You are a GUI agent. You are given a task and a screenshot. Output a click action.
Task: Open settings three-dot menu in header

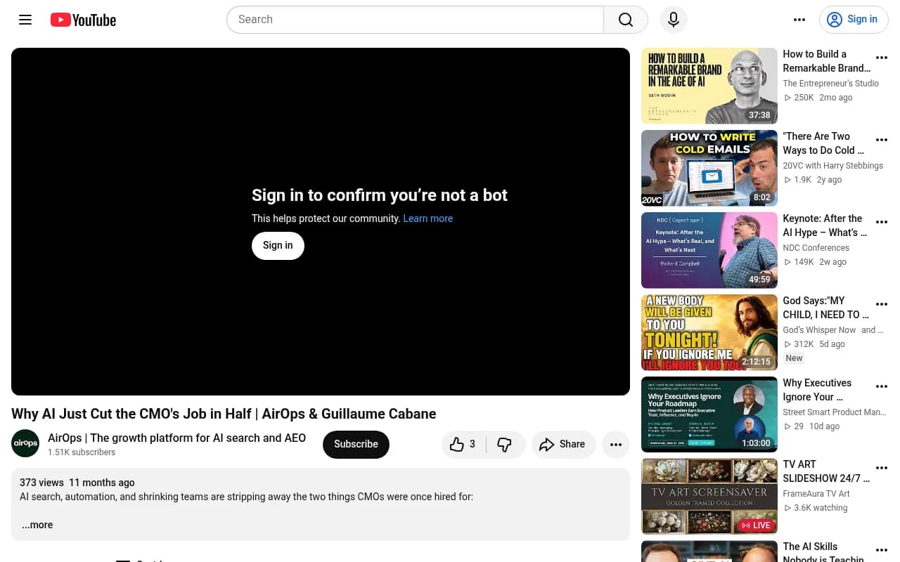coord(799,20)
